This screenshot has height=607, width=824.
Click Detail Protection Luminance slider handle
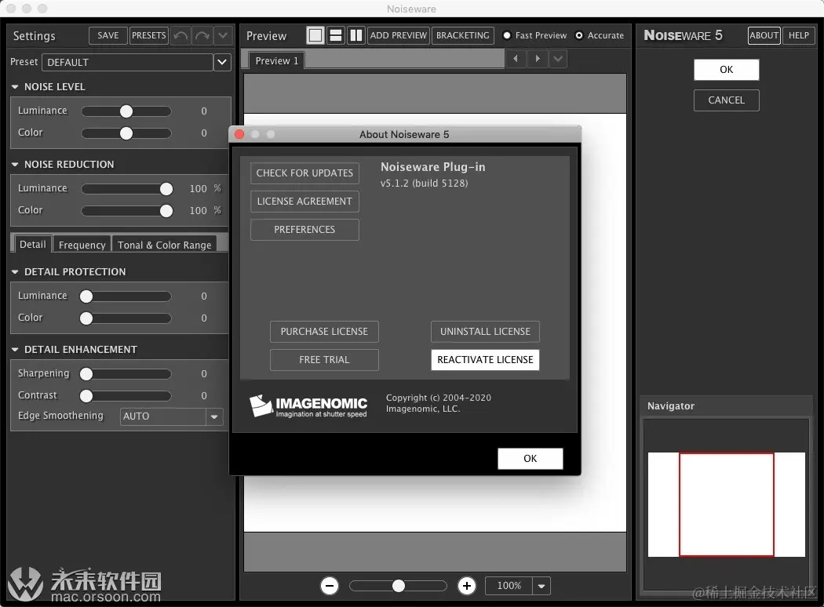click(86, 296)
